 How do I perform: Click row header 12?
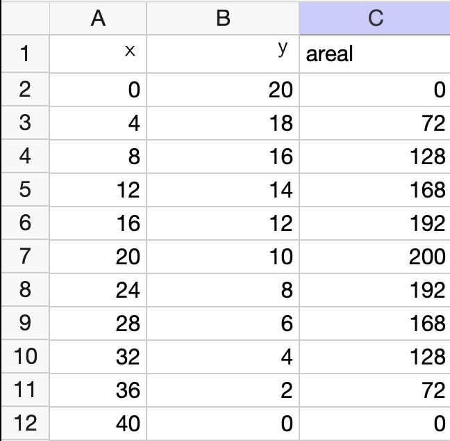click(25, 423)
